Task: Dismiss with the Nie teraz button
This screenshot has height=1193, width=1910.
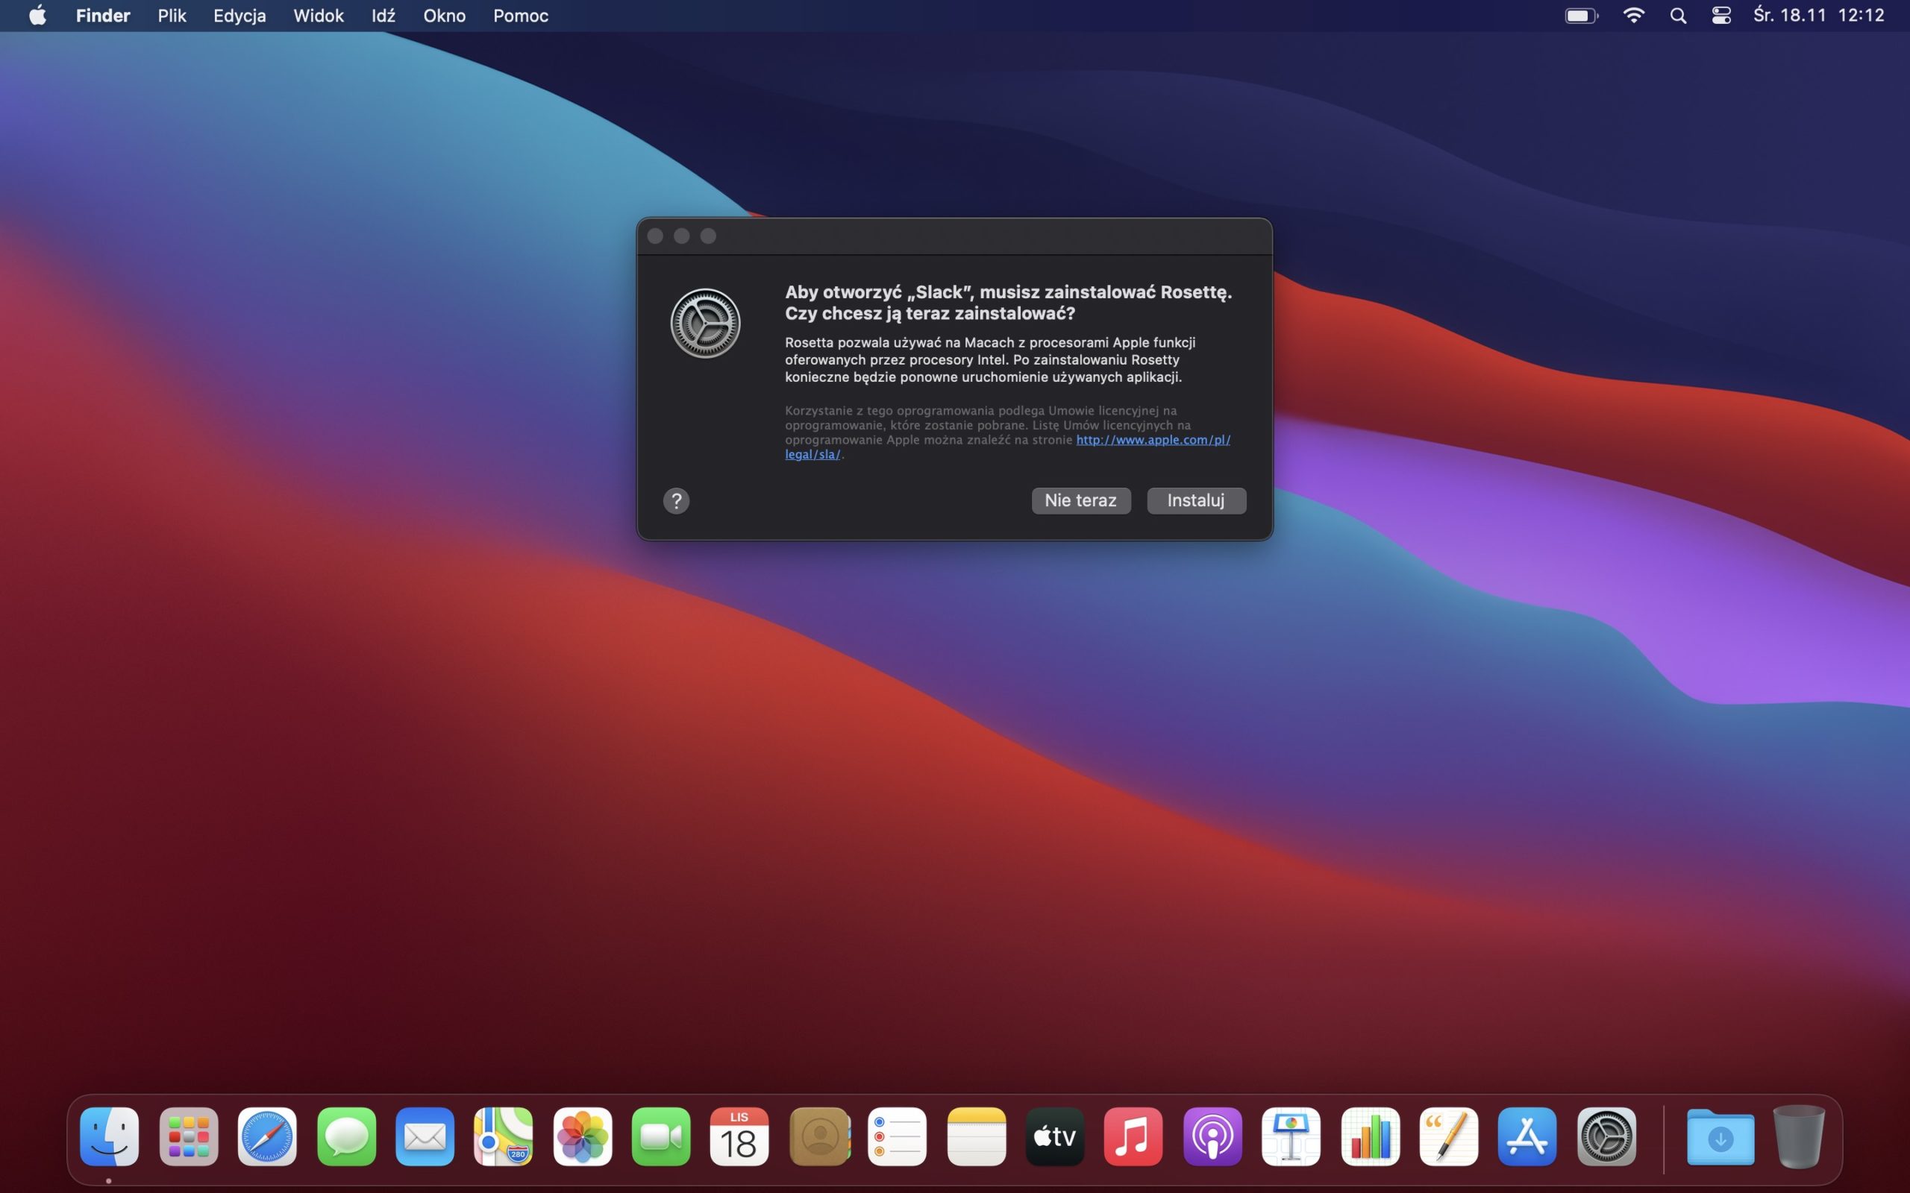Action: click(x=1080, y=500)
